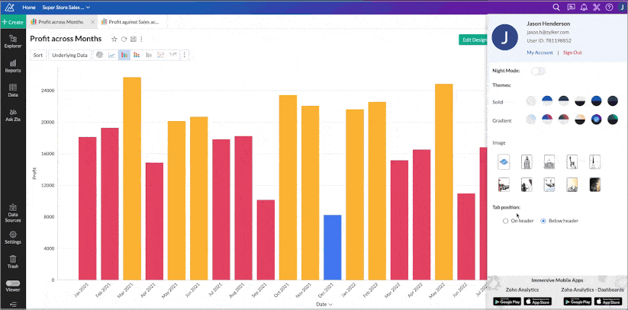Click the Sign Out link
The width and height of the screenshot is (628, 310).
pos(572,53)
